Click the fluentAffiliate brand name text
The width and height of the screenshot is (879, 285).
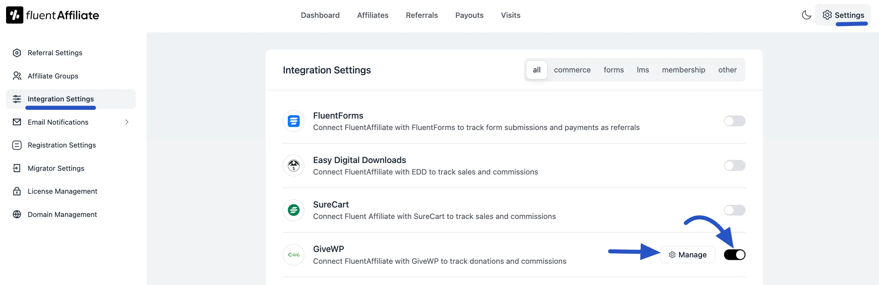coord(62,15)
